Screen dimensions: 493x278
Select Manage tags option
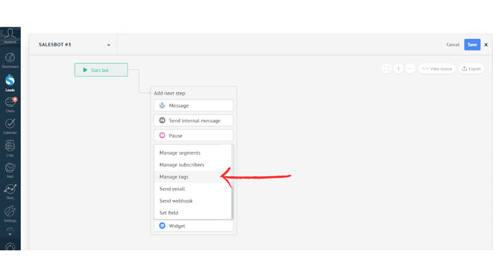tap(193, 177)
